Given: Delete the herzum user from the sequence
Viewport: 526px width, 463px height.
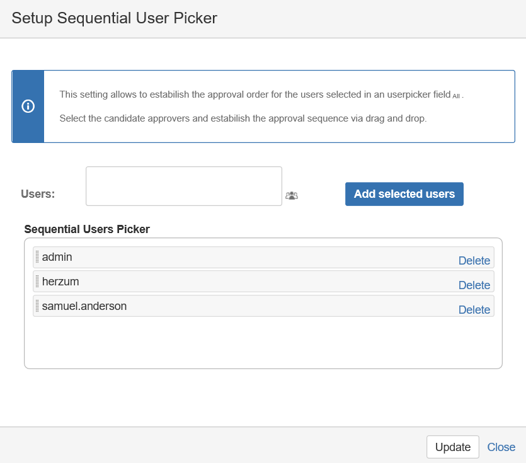Looking at the screenshot, I should (474, 285).
